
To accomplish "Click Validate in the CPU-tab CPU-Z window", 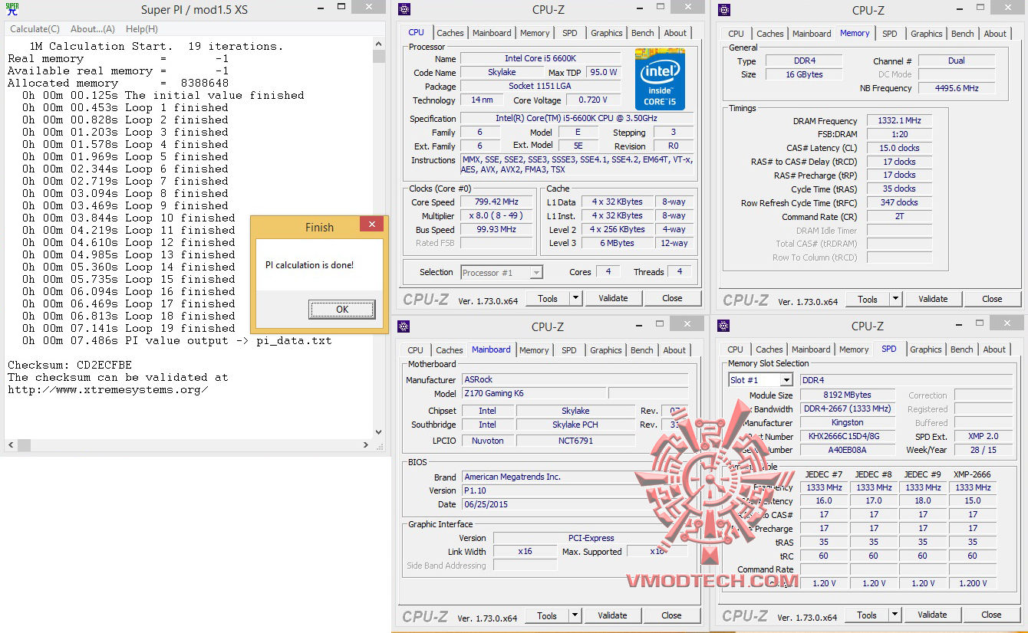I will [613, 298].
